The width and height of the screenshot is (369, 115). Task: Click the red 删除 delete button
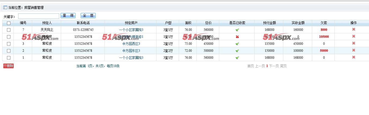[8, 66]
